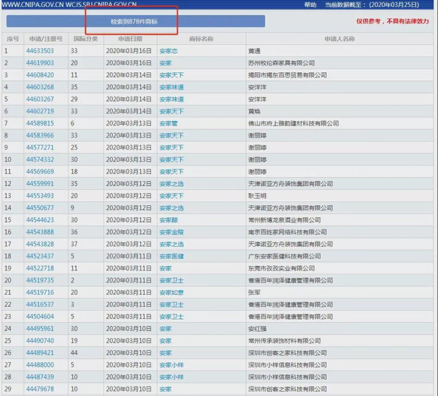Click trademark 安家管 in row 7
This screenshot has height=396, width=438.
(168, 123)
